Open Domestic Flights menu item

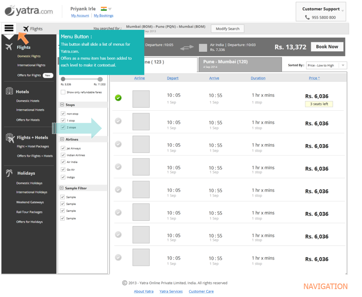[x=29, y=56]
